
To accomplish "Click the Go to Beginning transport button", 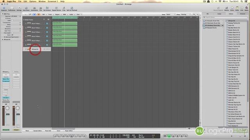I will 55,136.
